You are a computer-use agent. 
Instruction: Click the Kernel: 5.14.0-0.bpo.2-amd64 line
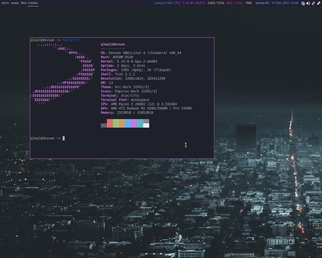(129, 61)
